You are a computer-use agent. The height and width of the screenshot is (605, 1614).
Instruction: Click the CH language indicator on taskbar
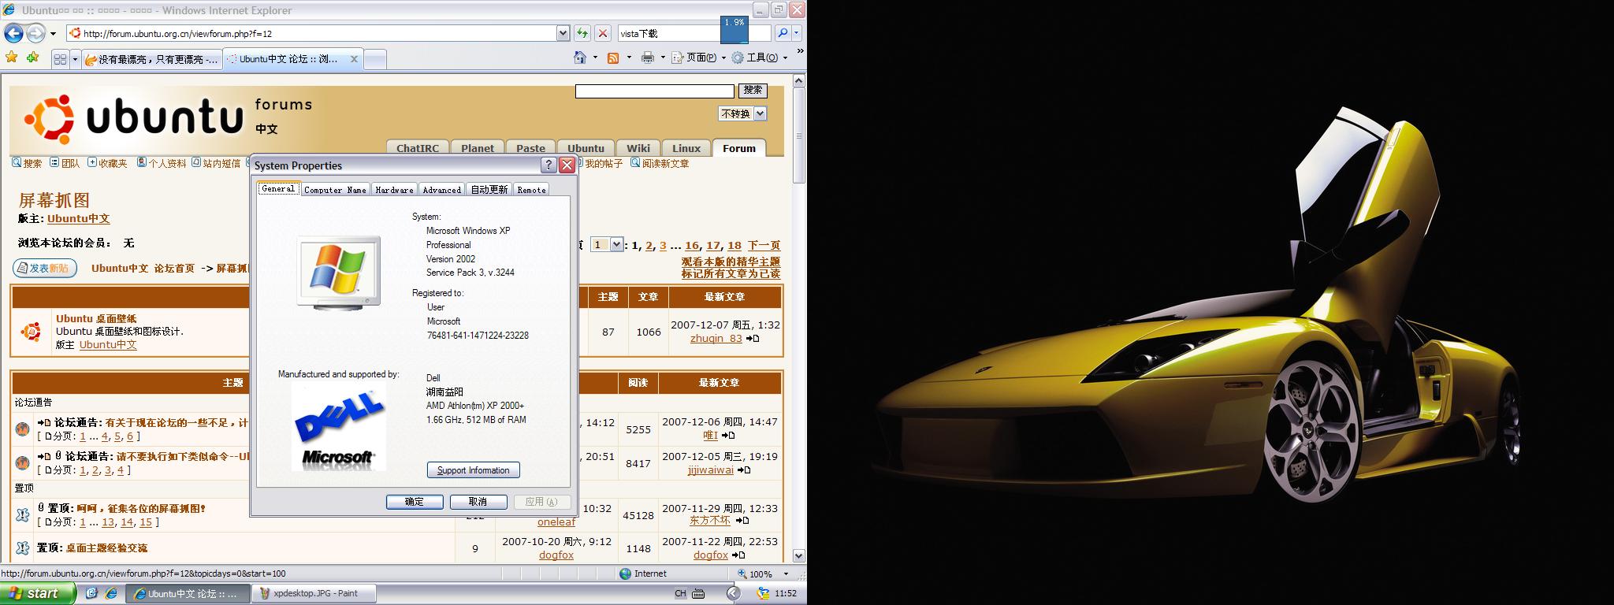coord(680,593)
